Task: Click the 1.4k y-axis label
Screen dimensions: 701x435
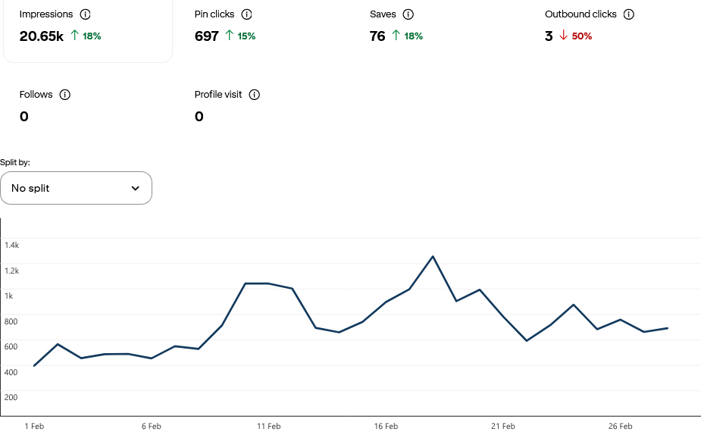Action: tap(11, 246)
